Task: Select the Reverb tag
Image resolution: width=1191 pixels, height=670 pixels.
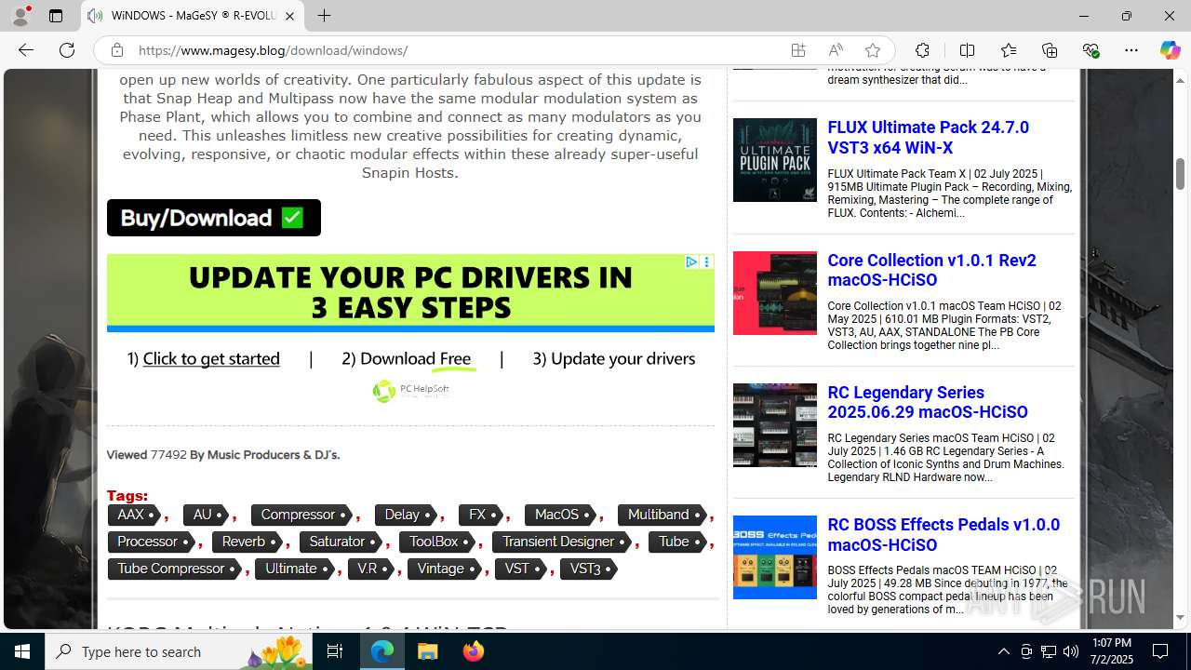Action: click(x=248, y=542)
